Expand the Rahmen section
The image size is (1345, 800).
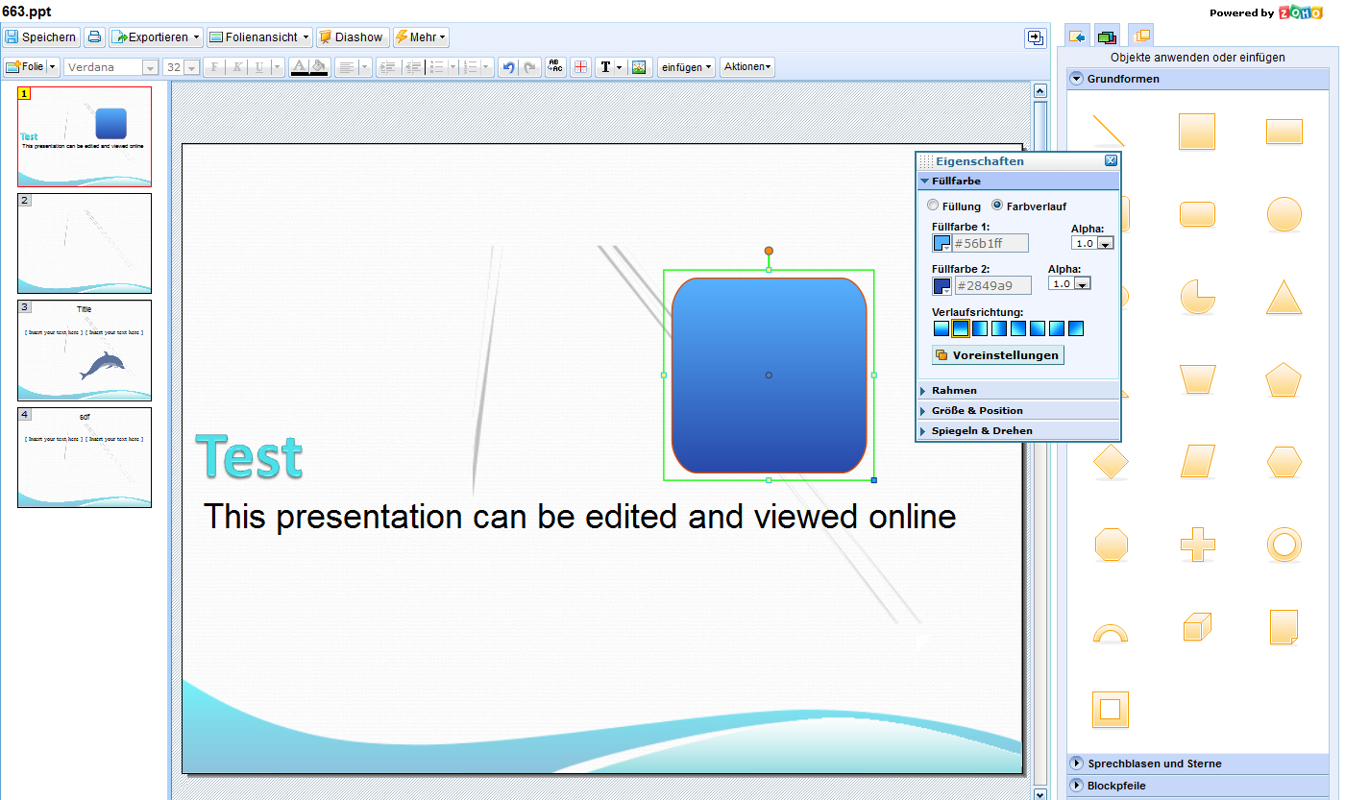coord(1019,390)
